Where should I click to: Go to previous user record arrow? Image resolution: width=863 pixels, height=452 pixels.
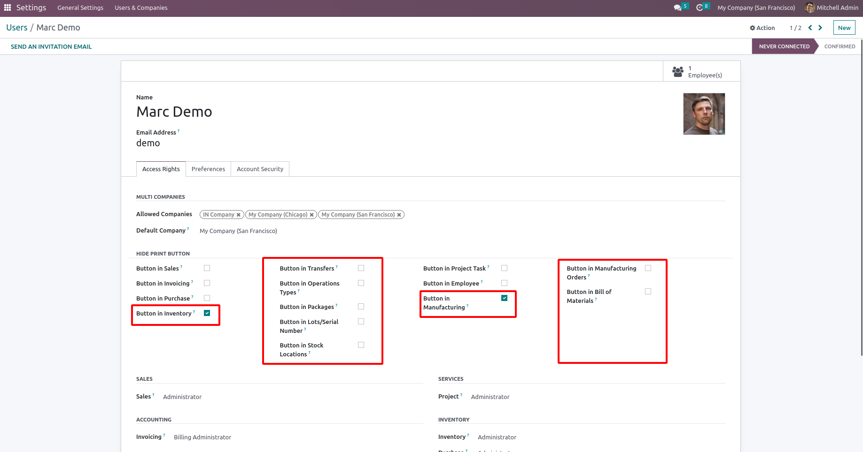(810, 28)
